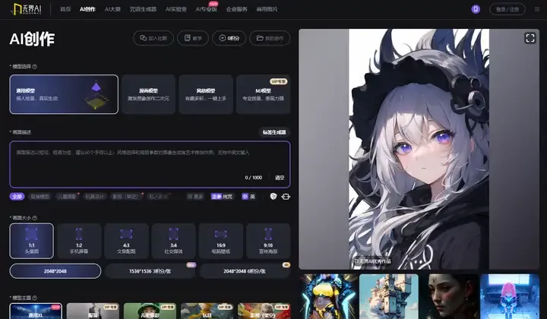Select the 4:3 aspect ratio
Viewport: 547px width, 319px height.
126,241
